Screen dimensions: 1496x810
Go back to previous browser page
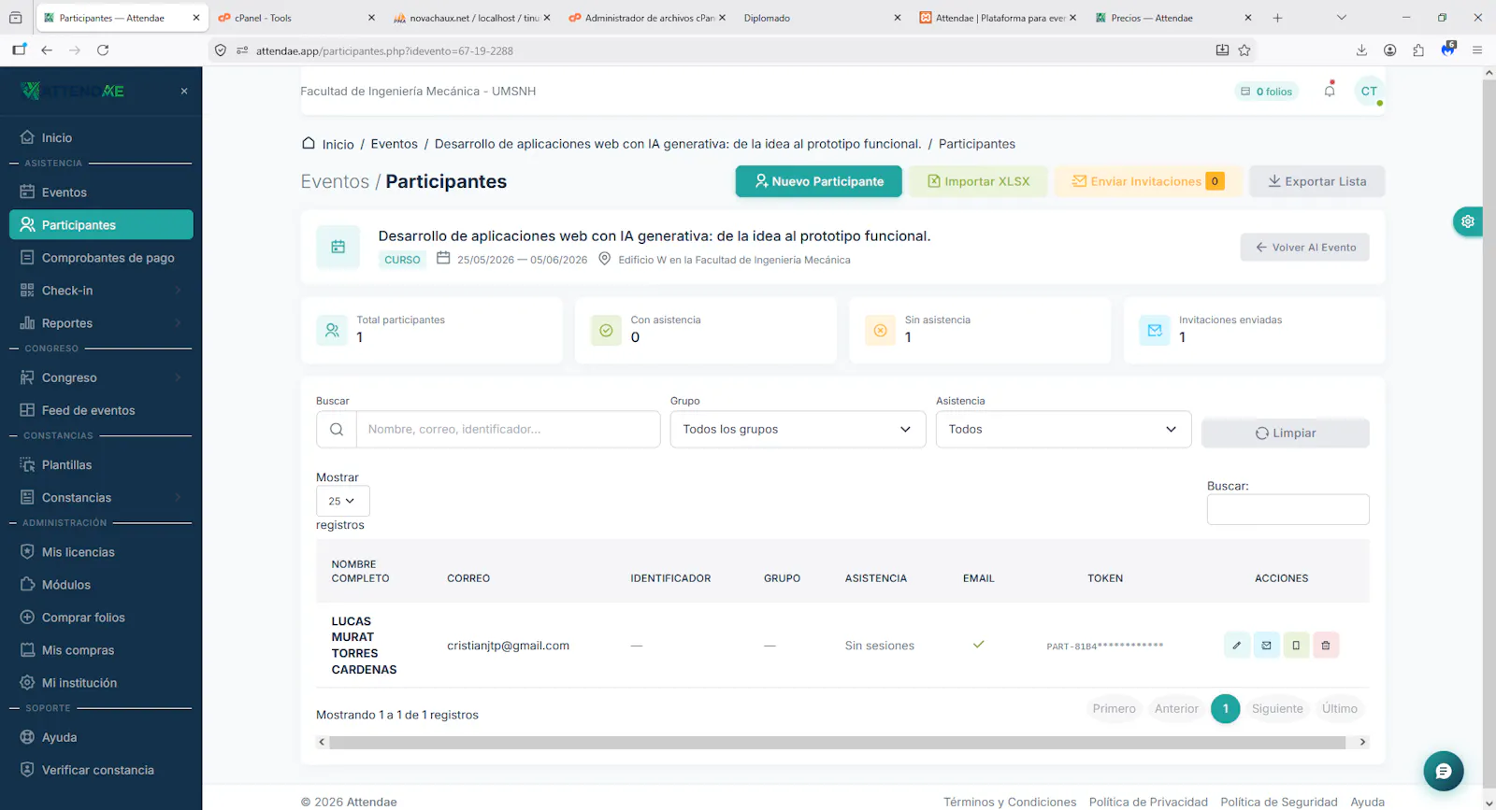point(47,50)
